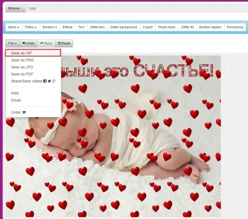The image size is (248, 219).
Task: Select Order from File menu
Action: click(33, 112)
